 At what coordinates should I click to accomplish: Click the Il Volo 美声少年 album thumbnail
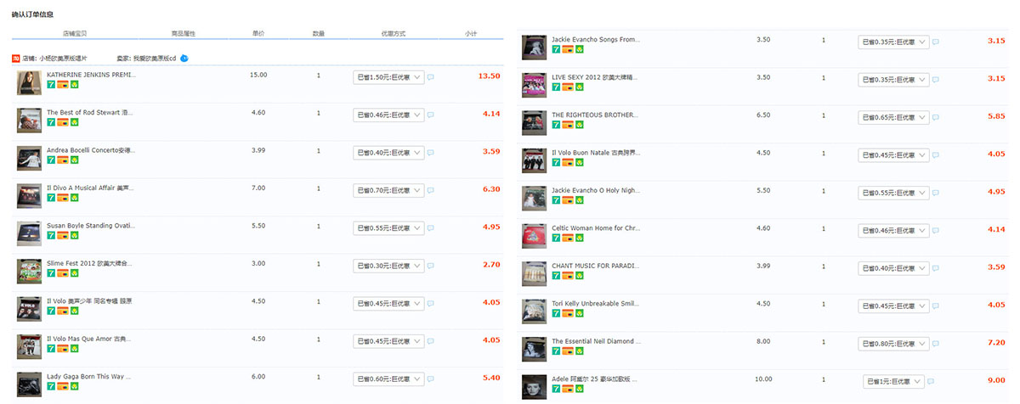click(29, 309)
